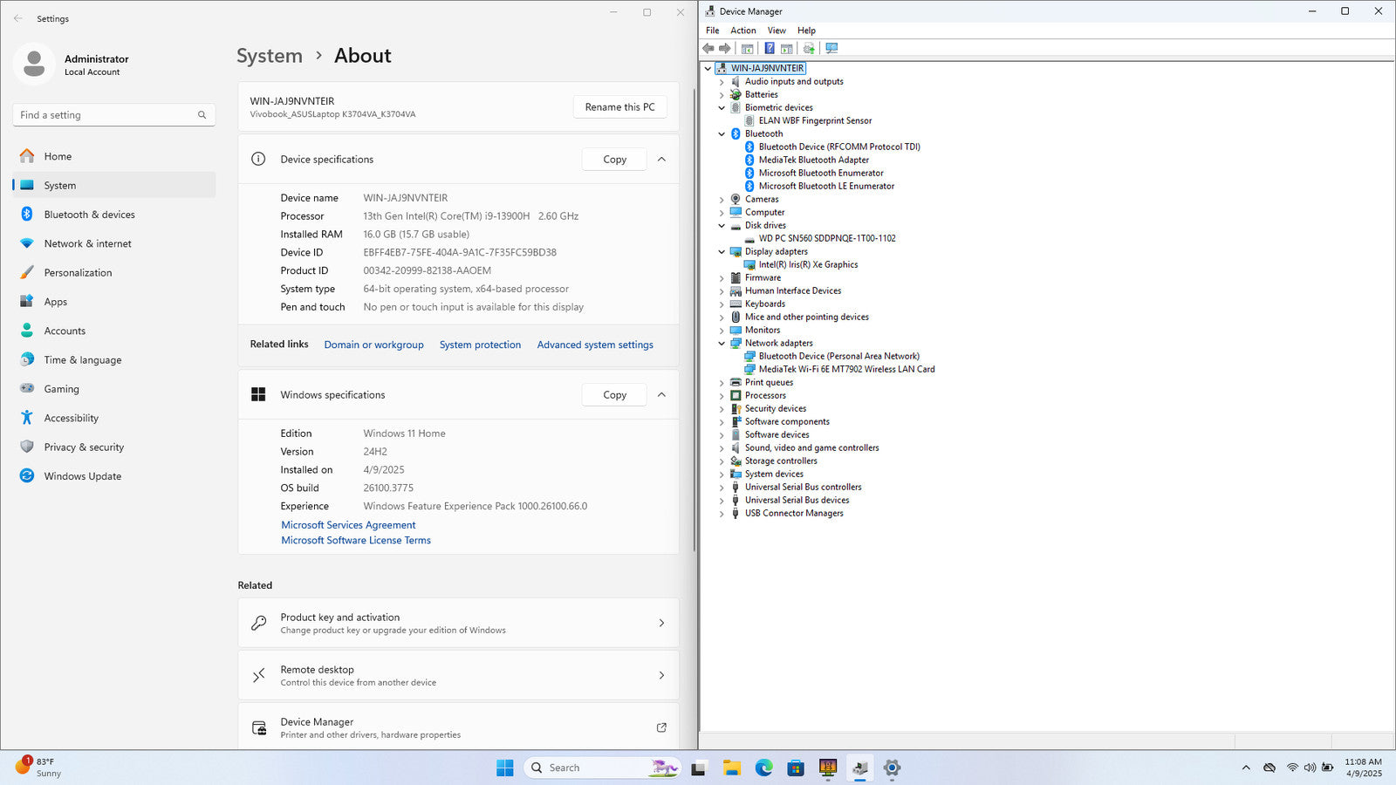The image size is (1396, 785).
Task: Collapse the Biometric devices node
Action: [x=722, y=108]
